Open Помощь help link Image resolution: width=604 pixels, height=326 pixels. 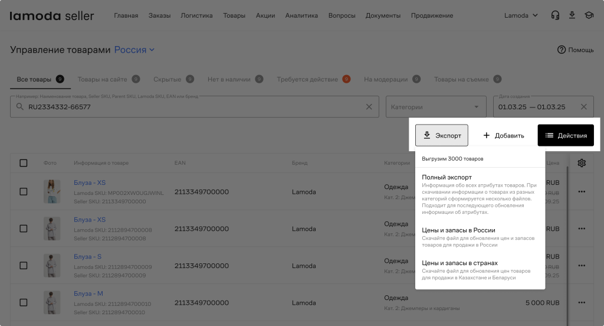point(576,50)
